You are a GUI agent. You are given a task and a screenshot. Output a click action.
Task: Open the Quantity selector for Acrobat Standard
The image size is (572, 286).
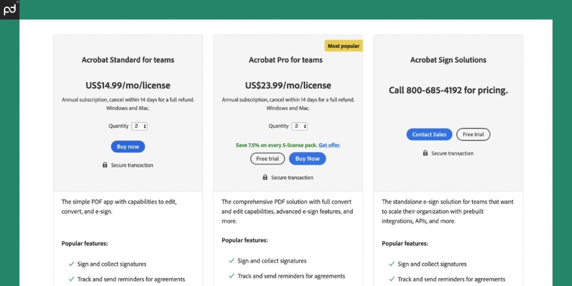click(140, 126)
